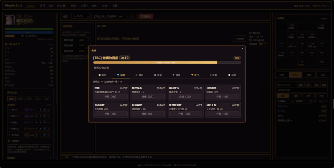Click the green HP bar

click(29, 29)
